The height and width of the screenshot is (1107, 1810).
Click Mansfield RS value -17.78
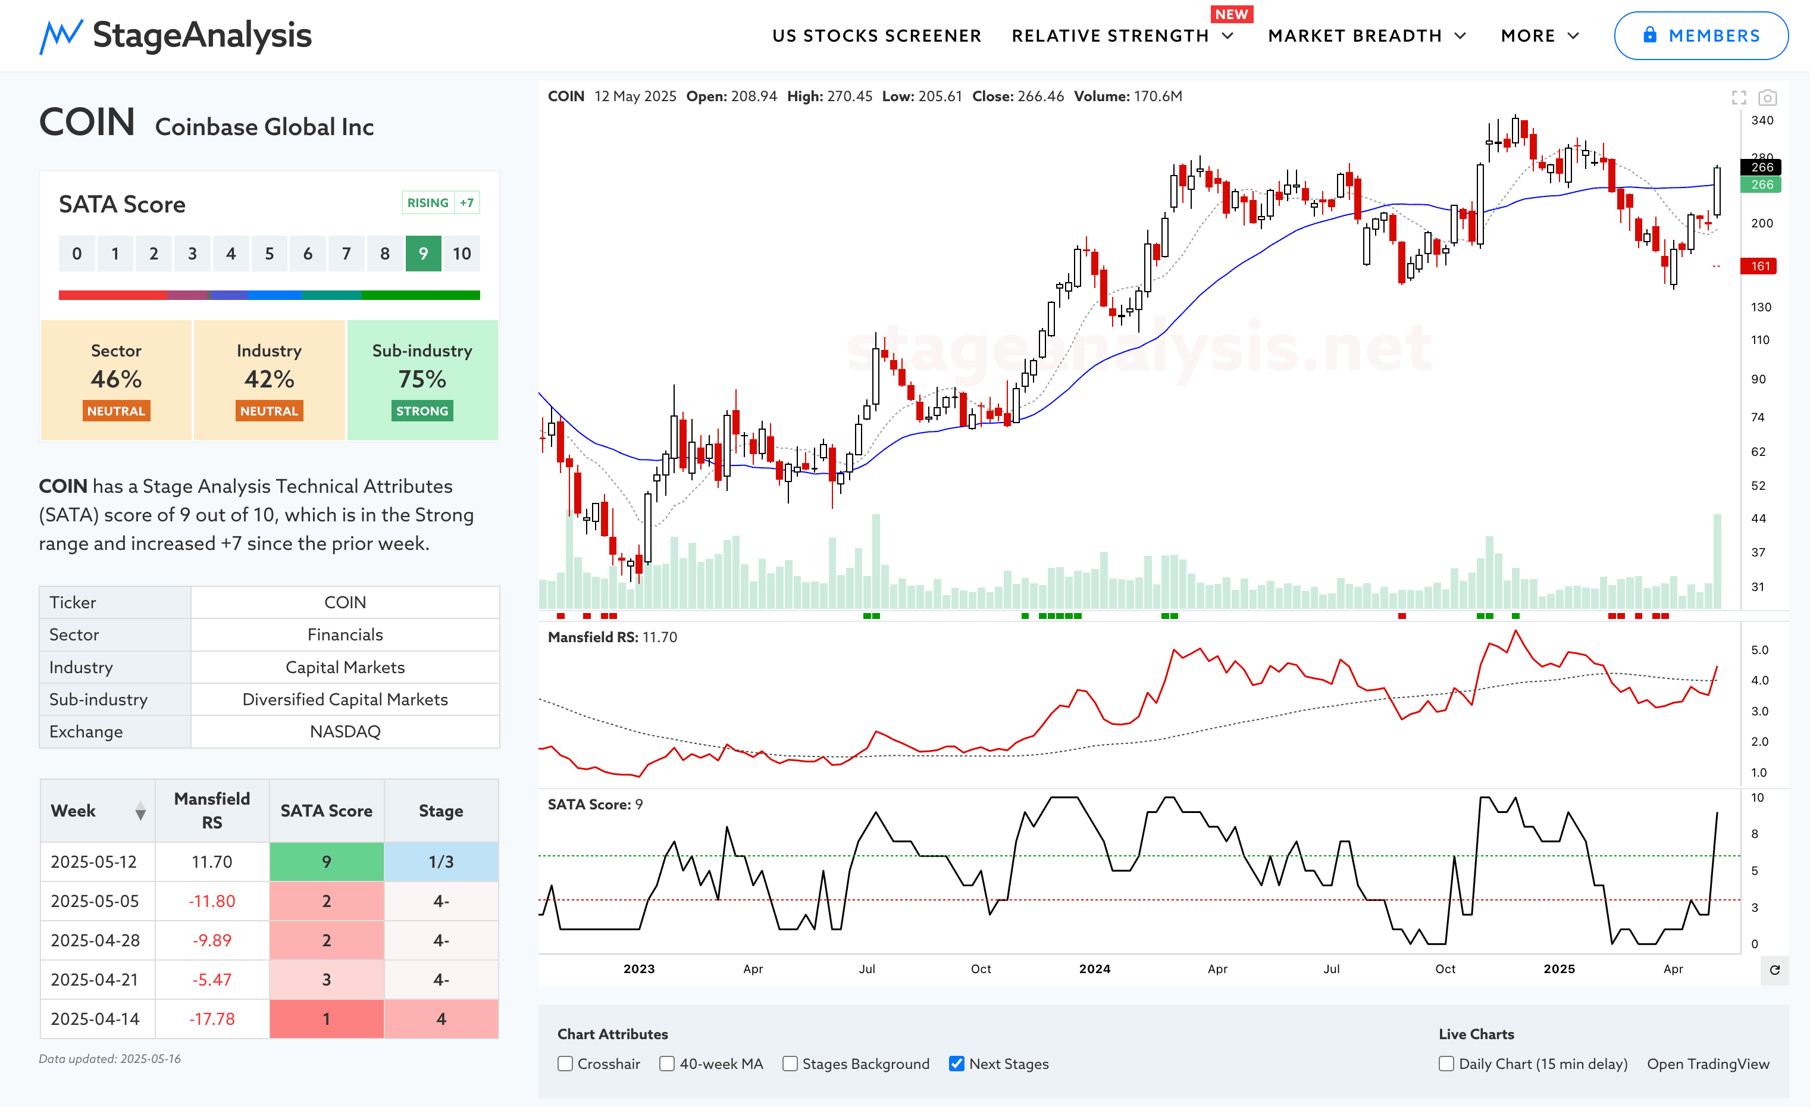coord(212,1019)
